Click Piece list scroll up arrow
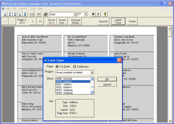Screen dimensions: 174x124 (92, 79)
